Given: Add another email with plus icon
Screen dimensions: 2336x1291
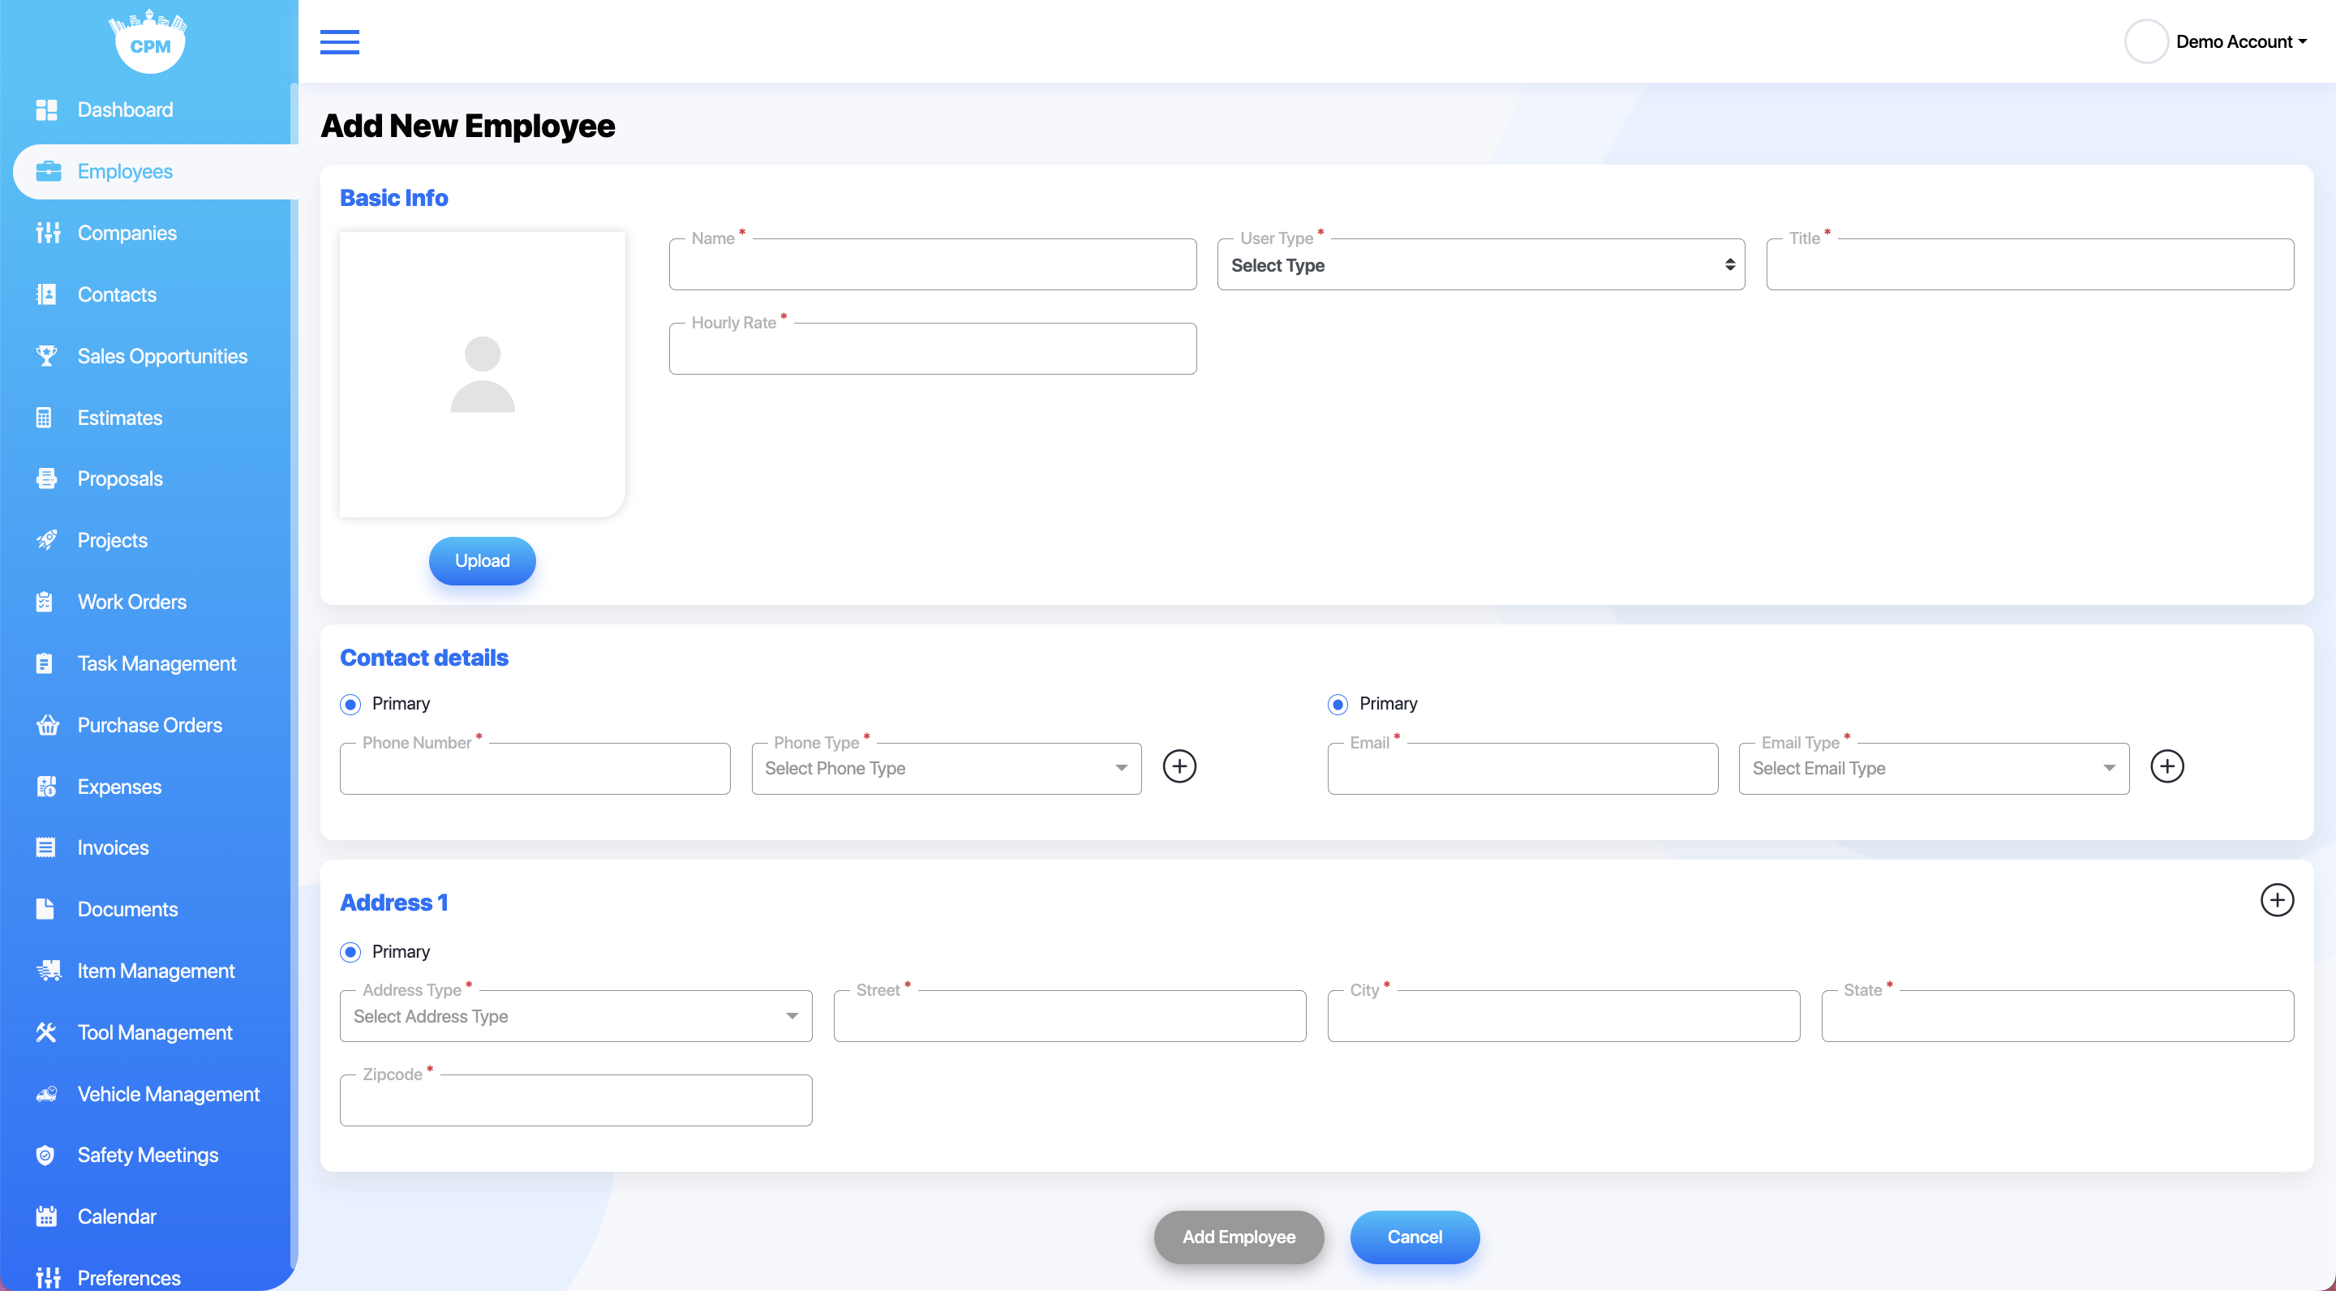Looking at the screenshot, I should 2167,767.
